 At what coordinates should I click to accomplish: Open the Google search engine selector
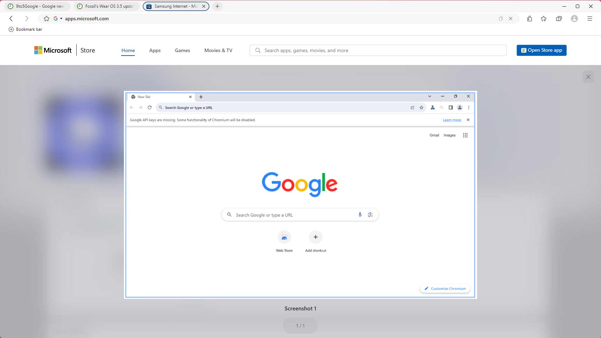point(58,19)
